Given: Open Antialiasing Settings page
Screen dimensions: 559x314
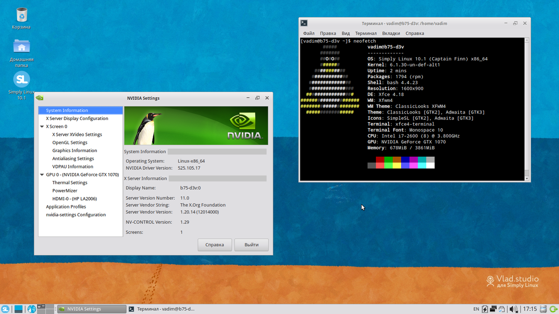Looking at the screenshot, I should 73,159.
